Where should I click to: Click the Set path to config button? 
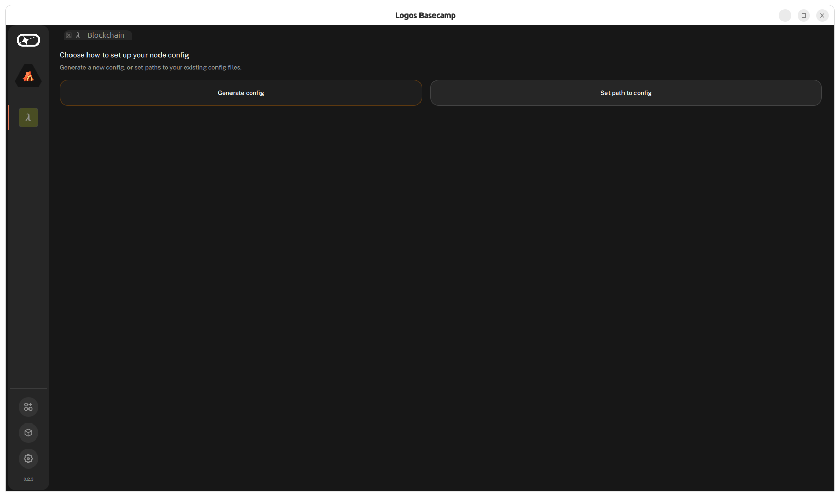click(626, 93)
